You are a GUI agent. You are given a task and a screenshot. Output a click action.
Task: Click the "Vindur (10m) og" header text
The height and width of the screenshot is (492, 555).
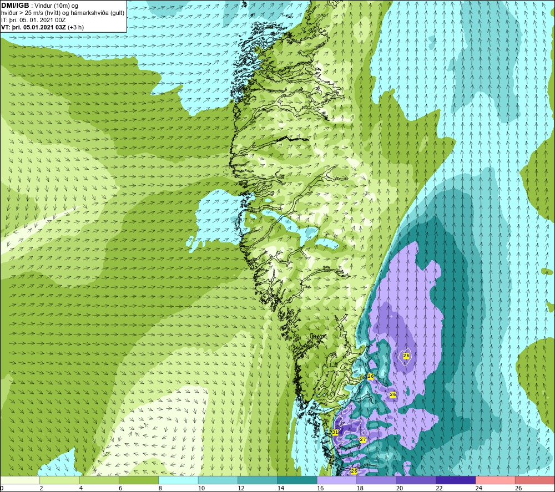pyautogui.click(x=56, y=6)
